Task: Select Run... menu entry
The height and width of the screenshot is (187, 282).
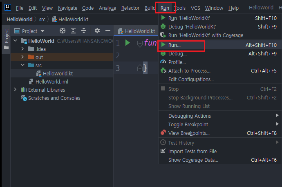Action: coord(220,45)
